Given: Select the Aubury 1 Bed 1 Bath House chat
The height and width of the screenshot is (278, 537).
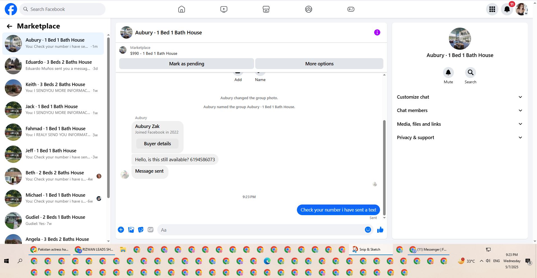Looking at the screenshot, I should [53, 44].
